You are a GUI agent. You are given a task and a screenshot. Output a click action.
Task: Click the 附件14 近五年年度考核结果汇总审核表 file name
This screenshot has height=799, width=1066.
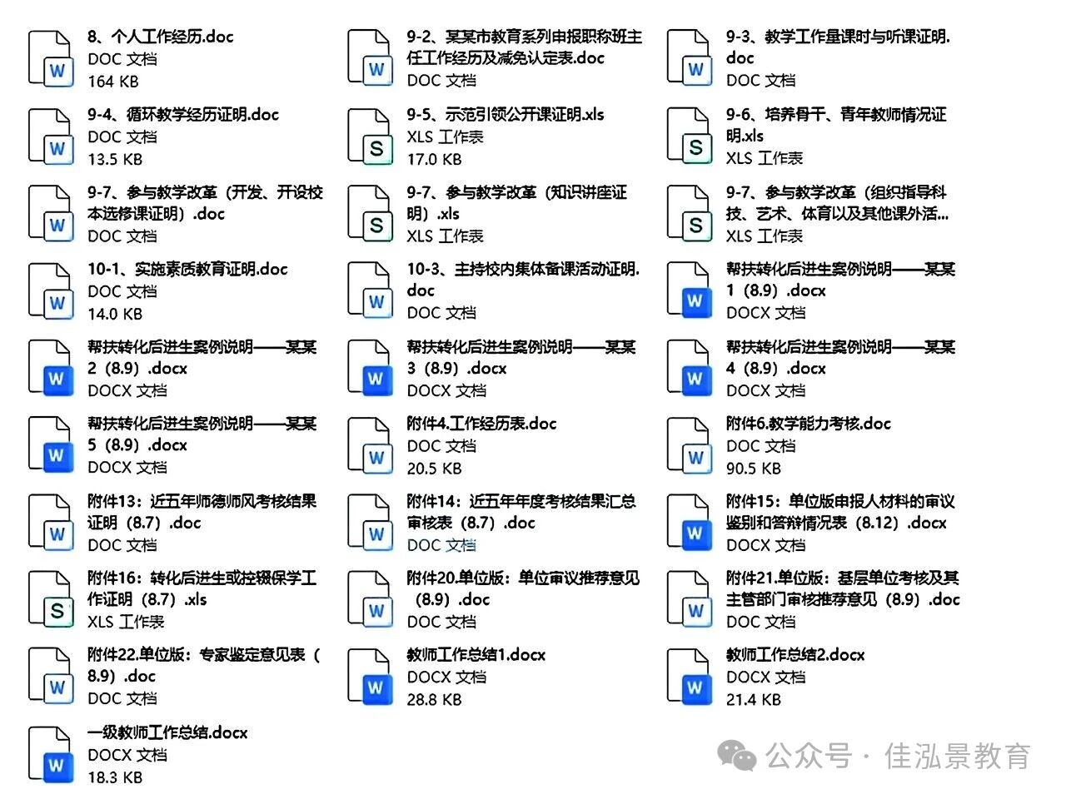click(x=521, y=512)
